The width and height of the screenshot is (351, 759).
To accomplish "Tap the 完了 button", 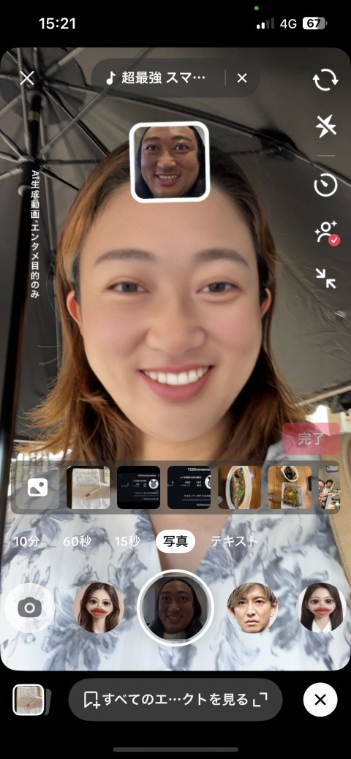I will coord(312,439).
